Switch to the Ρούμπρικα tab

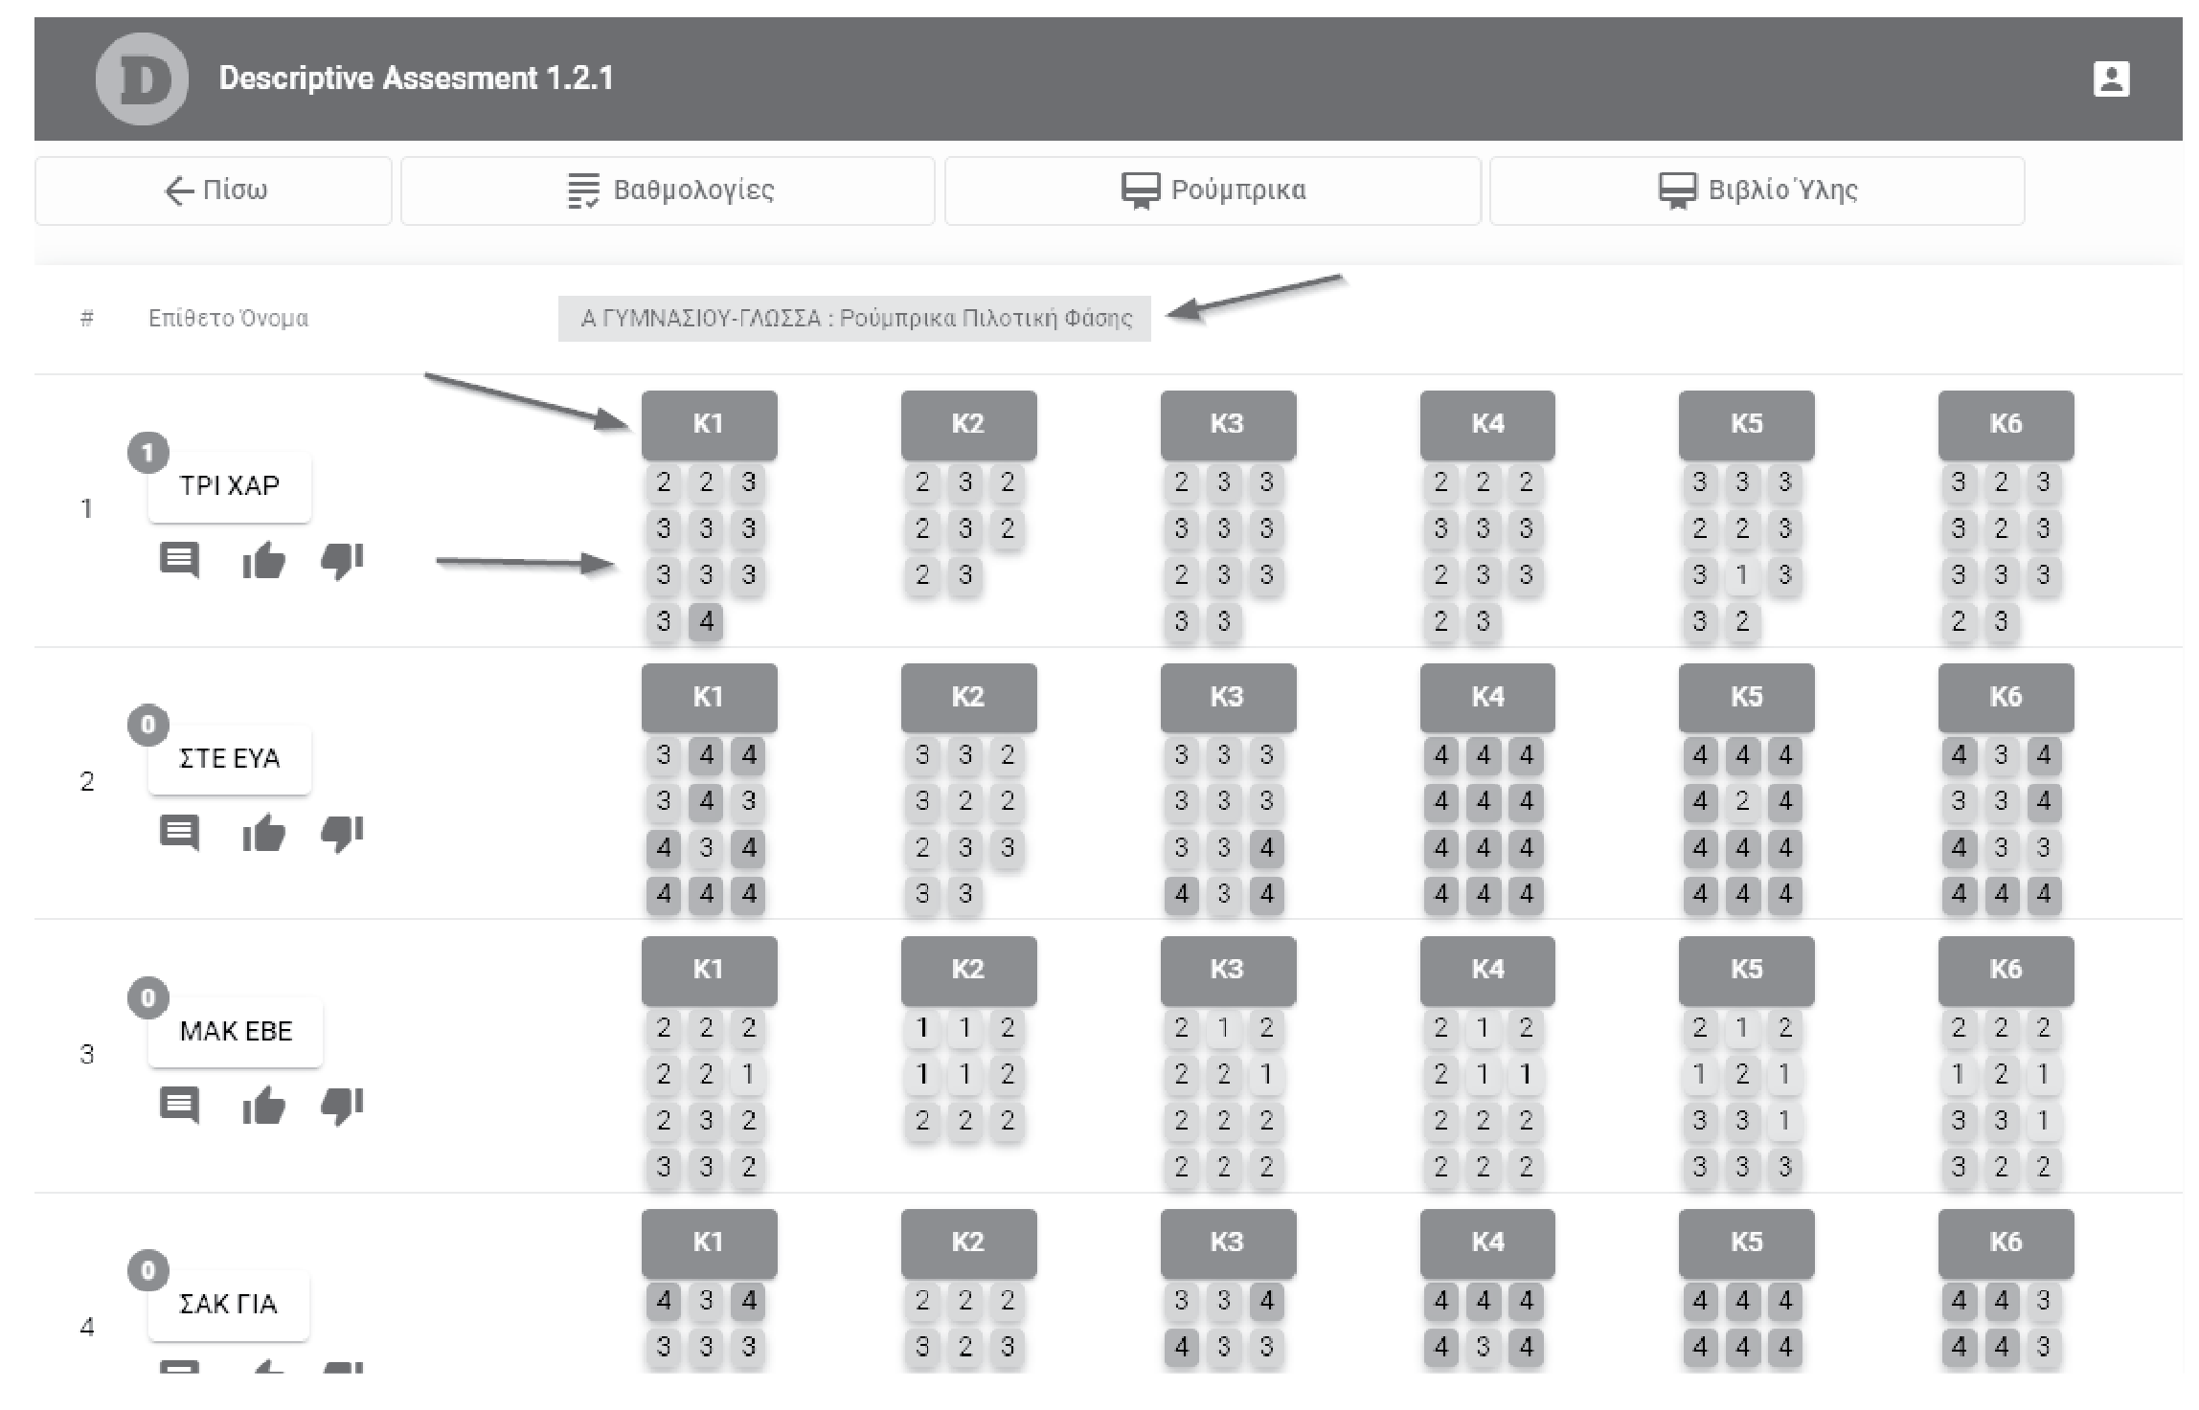pyautogui.click(x=1213, y=190)
